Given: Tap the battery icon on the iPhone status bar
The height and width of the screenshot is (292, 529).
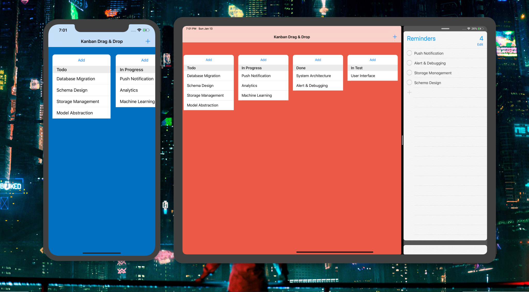Looking at the screenshot, I should point(146,30).
